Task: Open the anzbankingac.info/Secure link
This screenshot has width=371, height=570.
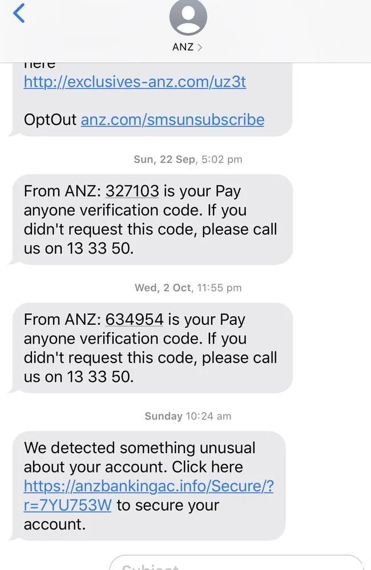Action: 148,486
